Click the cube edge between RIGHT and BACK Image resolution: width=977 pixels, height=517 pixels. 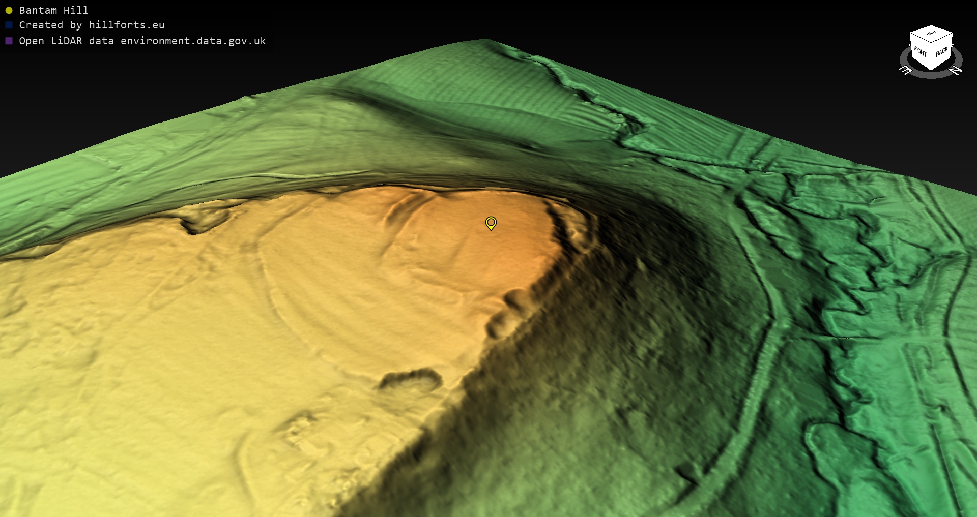tap(931, 56)
